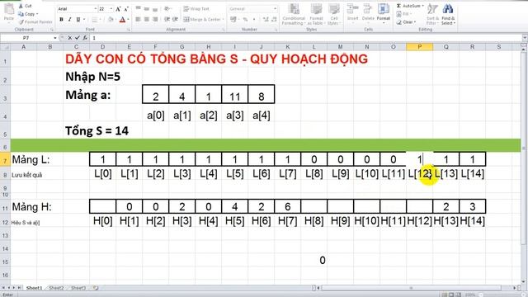Toggle underline formatting
The width and height of the screenshot is (528, 297).
78,20
